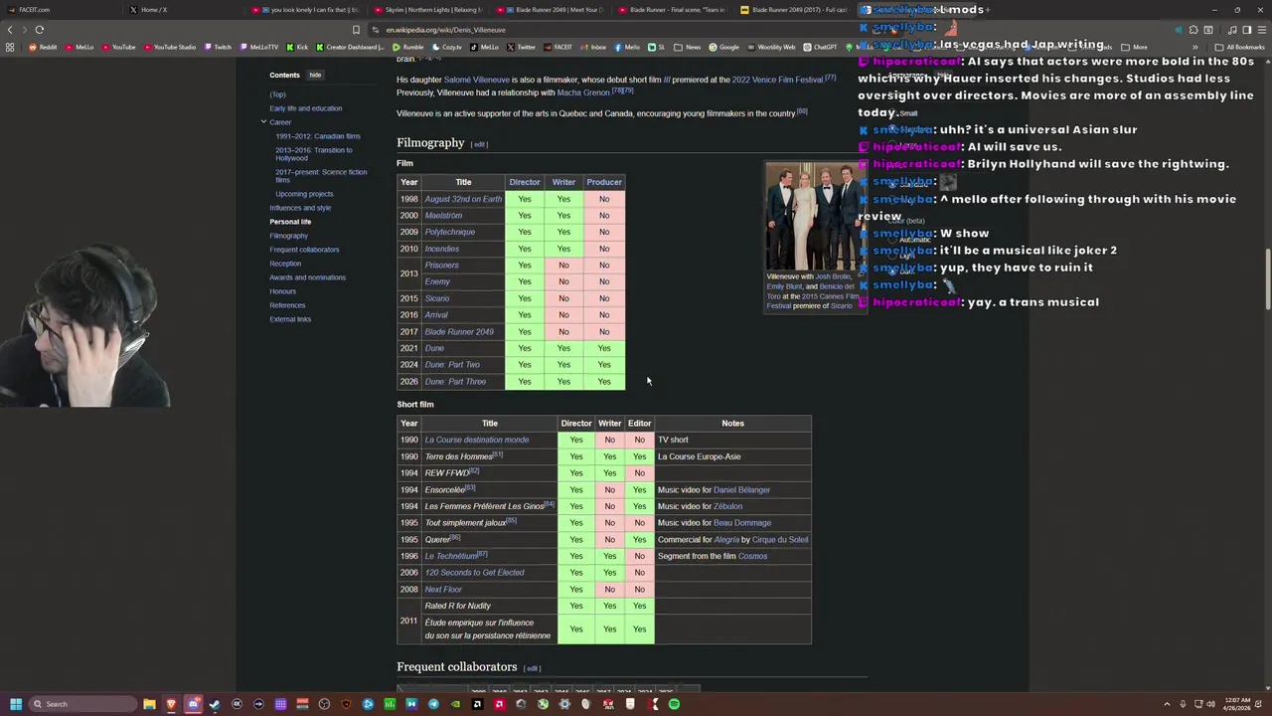Screen dimensions: 1272x716
Task: Open the Inbox bookmark
Action: pyautogui.click(x=593, y=47)
